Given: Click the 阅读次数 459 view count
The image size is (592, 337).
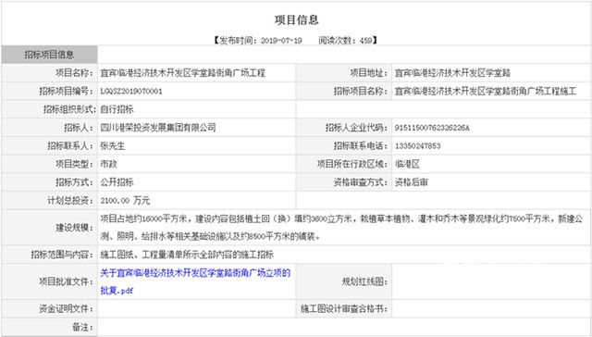Looking at the screenshot, I should pyautogui.click(x=345, y=41).
